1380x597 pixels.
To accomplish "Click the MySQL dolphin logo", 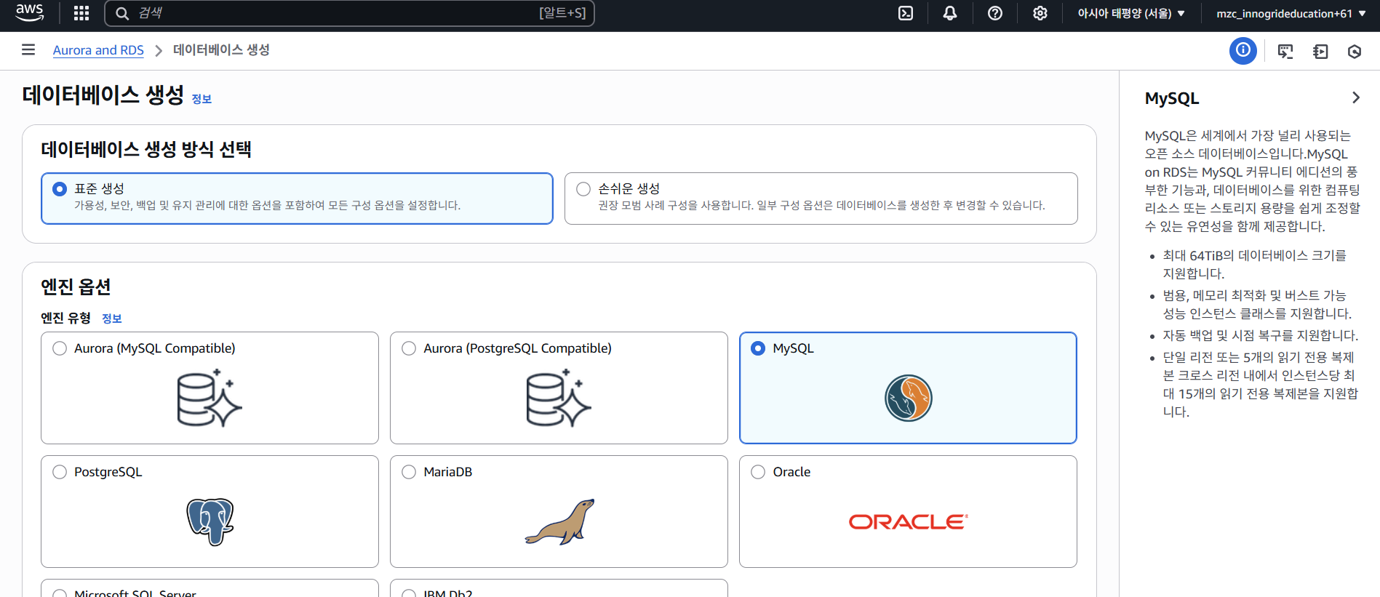I will tap(908, 398).
